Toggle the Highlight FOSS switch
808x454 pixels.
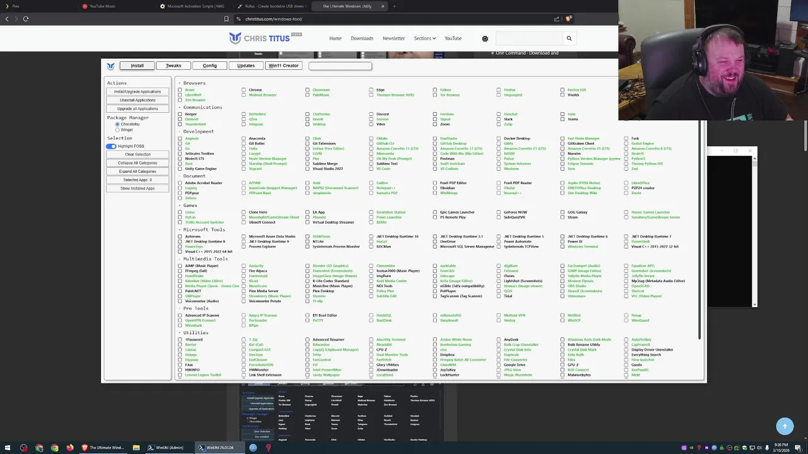tap(111, 146)
